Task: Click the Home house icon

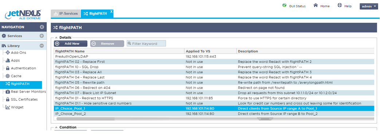Action: 316,5
